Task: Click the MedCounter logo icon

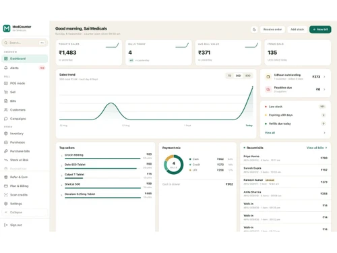Action: point(7,28)
